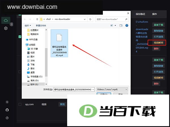Select 3D 对象 folder

tap(32, 49)
